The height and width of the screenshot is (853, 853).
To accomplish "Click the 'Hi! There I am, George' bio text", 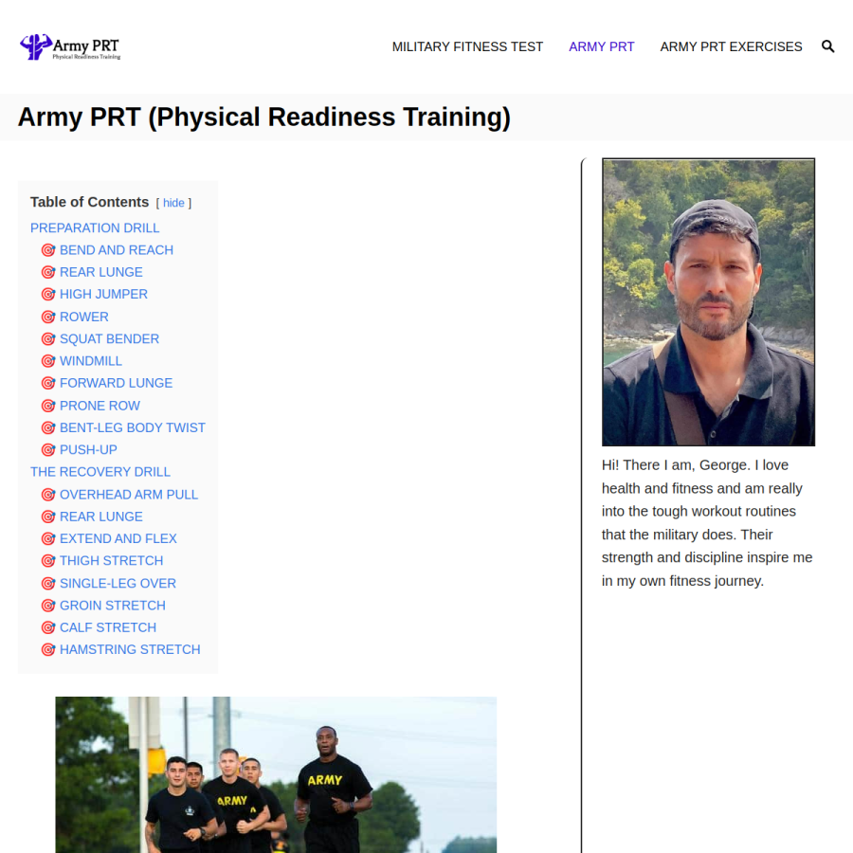I will click(x=707, y=523).
